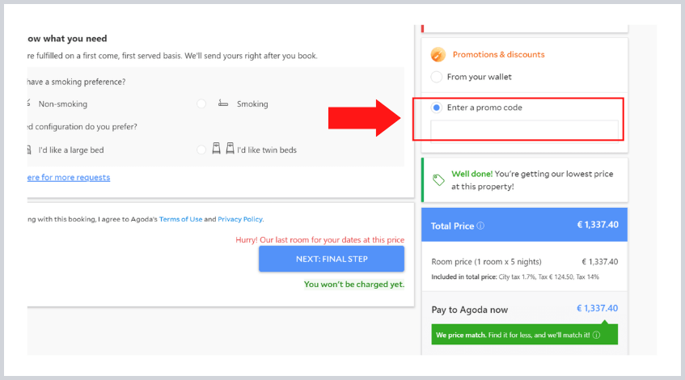Click the large red arrow annotation
Viewport: 685px width, 380px height.
coord(364,119)
